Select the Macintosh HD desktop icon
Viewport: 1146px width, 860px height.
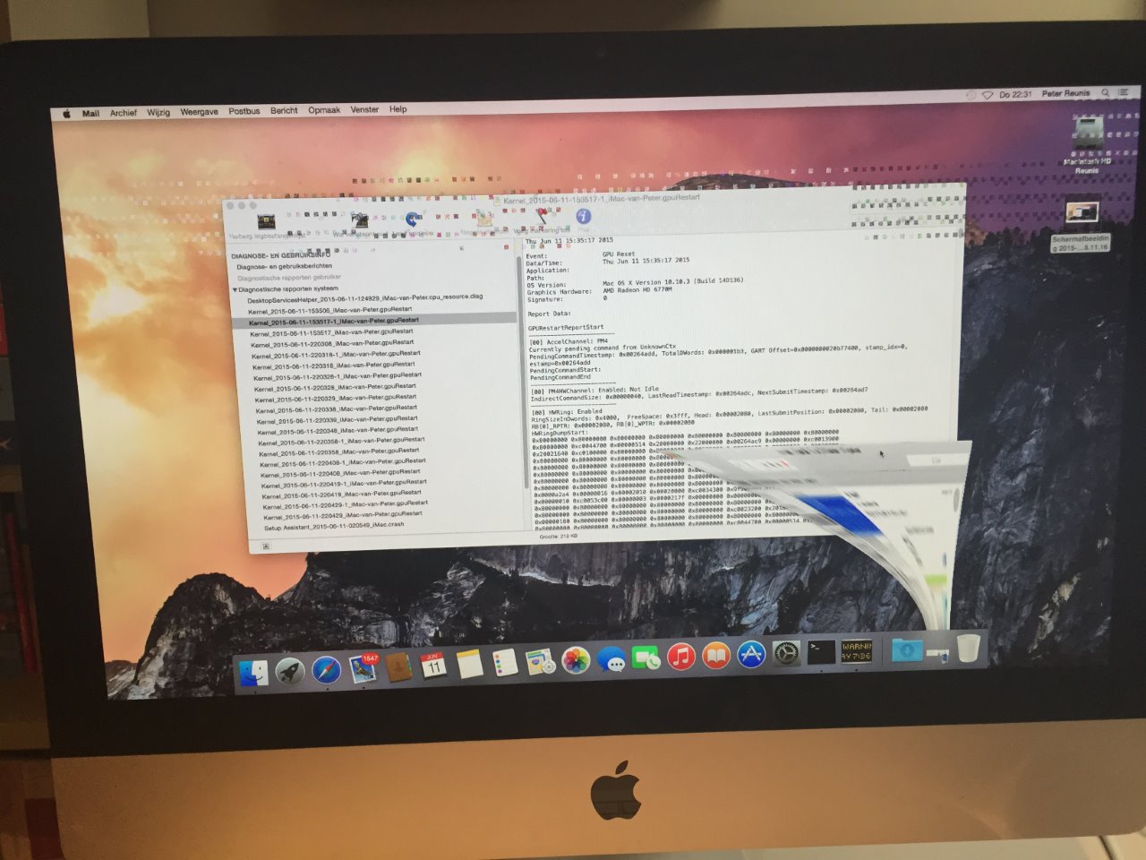click(1088, 145)
